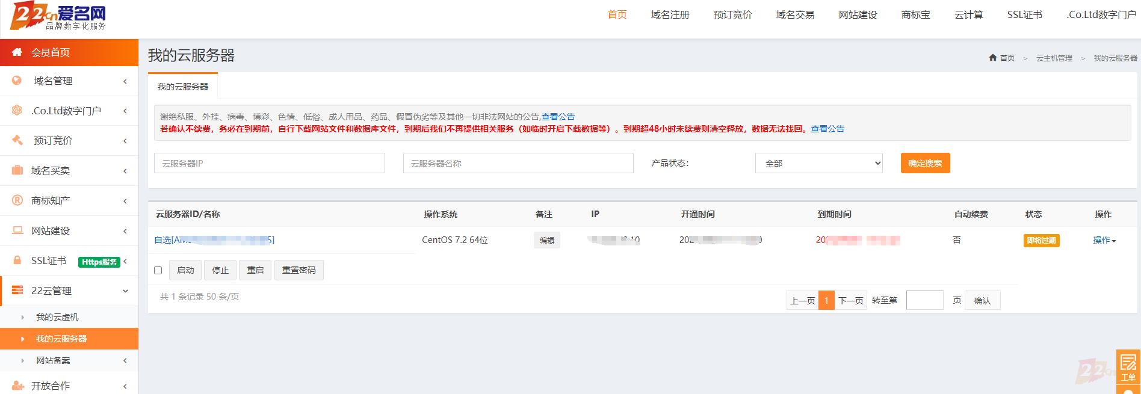Open SSL证书 in top navigation
The image size is (1141, 394).
click(x=1024, y=14)
